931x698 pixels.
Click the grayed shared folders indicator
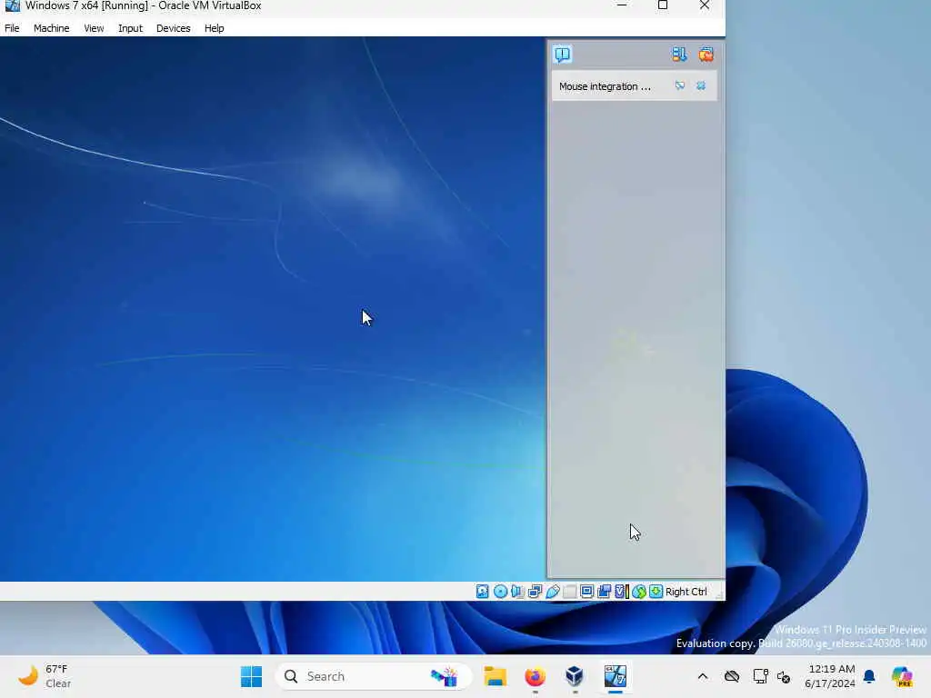569,591
